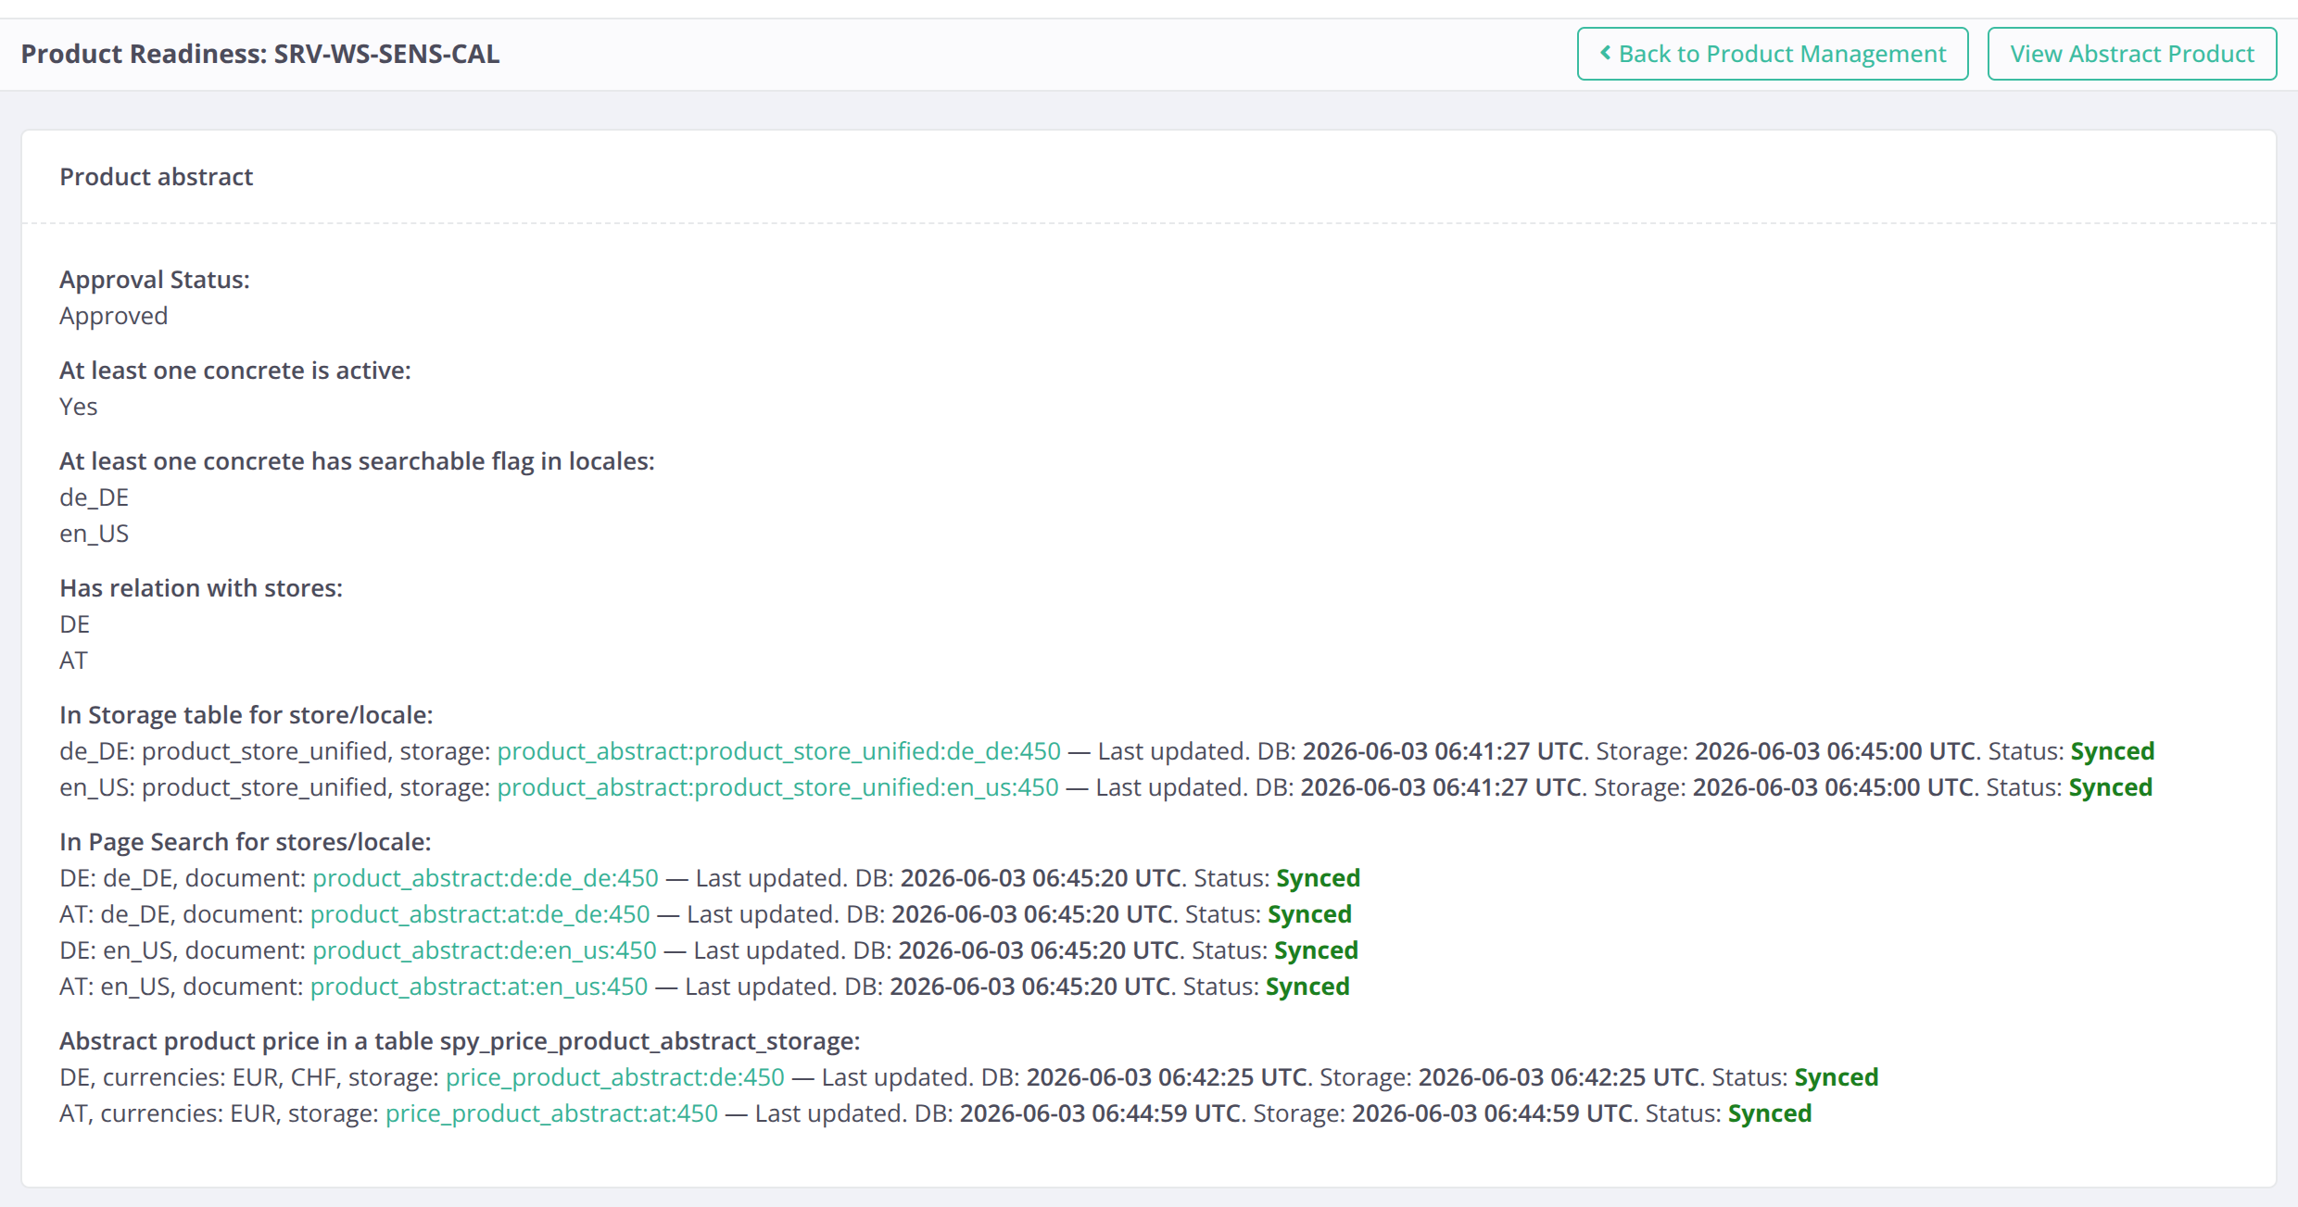Screen dimensions: 2298x1207
Task: Click DB timestamp 06:41:27 UTC on the en_US row
Action: [x=1440, y=786]
